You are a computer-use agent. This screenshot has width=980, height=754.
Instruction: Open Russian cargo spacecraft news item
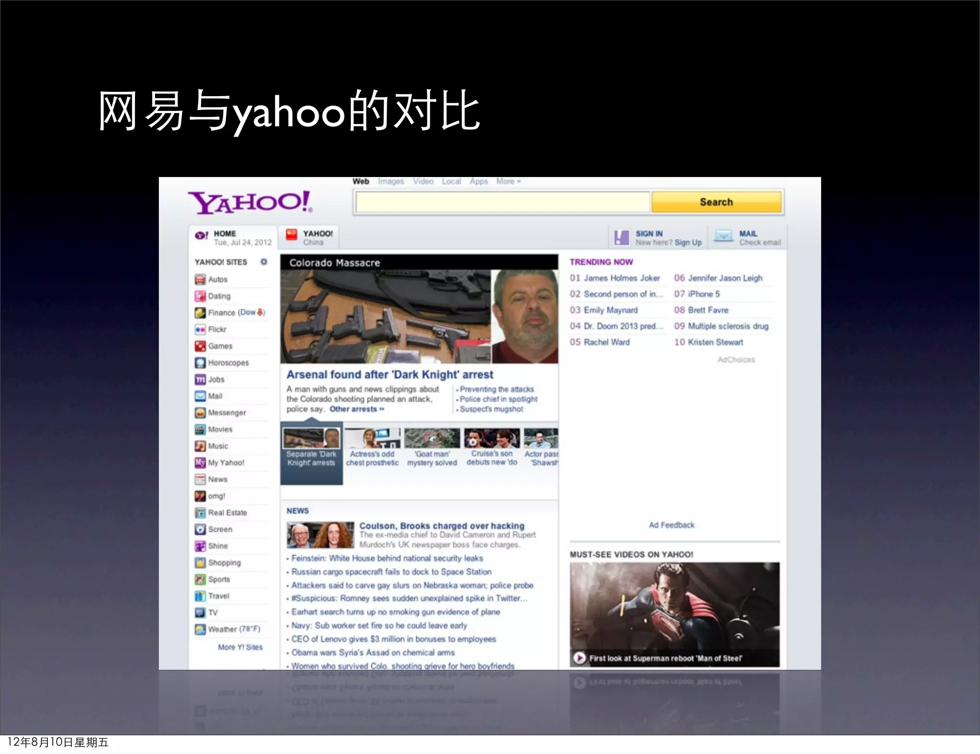point(391,572)
